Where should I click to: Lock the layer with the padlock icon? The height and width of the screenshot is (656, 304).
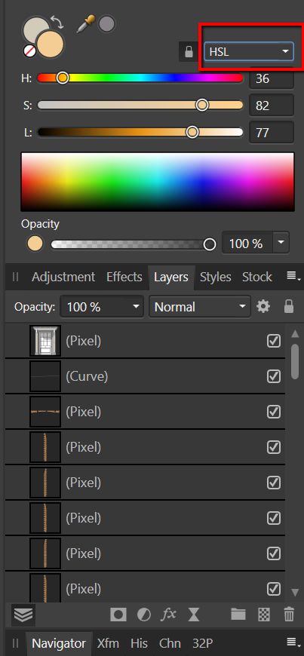288,307
